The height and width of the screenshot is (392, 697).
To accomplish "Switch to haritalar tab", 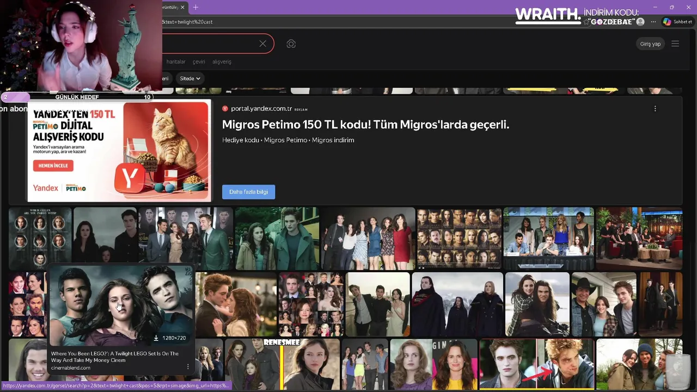I will [176, 62].
